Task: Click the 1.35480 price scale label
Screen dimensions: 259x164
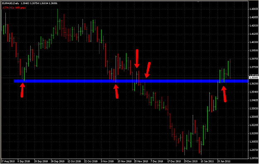Action: point(254,92)
